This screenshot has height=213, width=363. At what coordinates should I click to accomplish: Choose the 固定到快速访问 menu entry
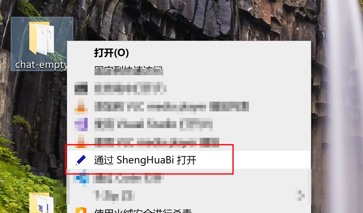coord(128,70)
